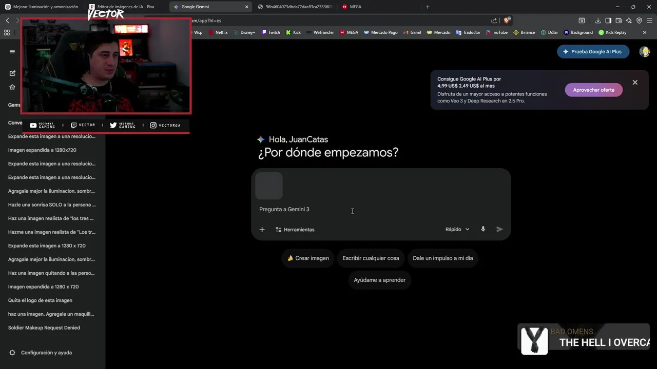The width and height of the screenshot is (657, 369).
Task: Activate the microphone voice input
Action: coord(483,229)
